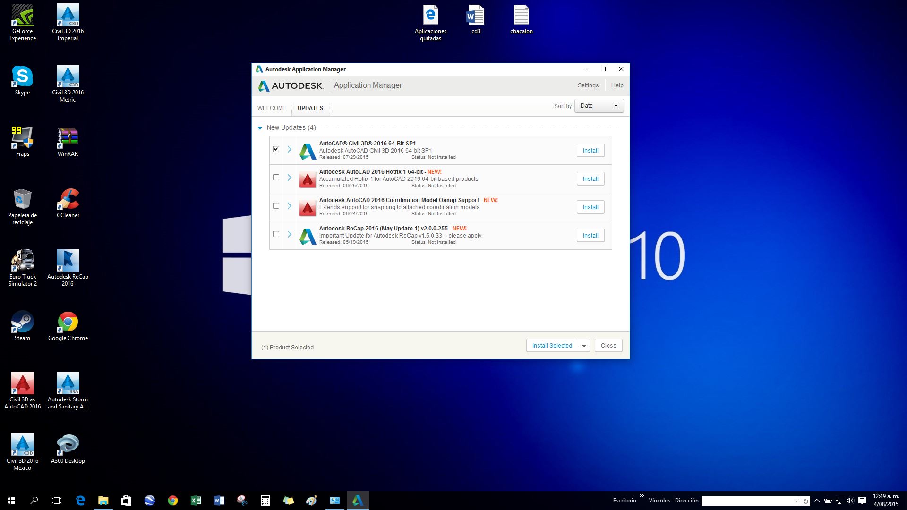Open Action Center notifications icon

(x=862, y=501)
